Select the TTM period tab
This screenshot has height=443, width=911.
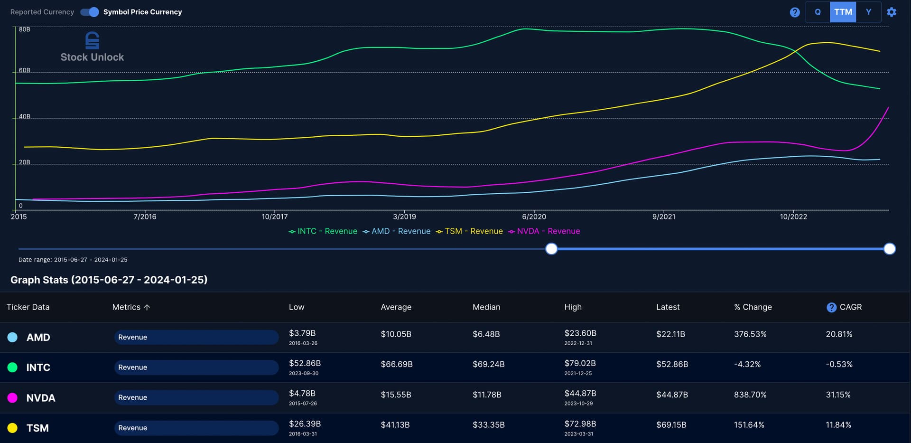click(x=843, y=12)
